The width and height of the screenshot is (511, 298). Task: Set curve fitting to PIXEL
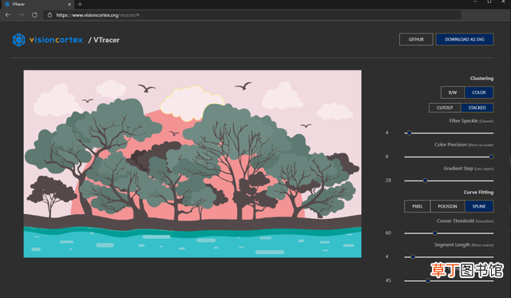417,206
